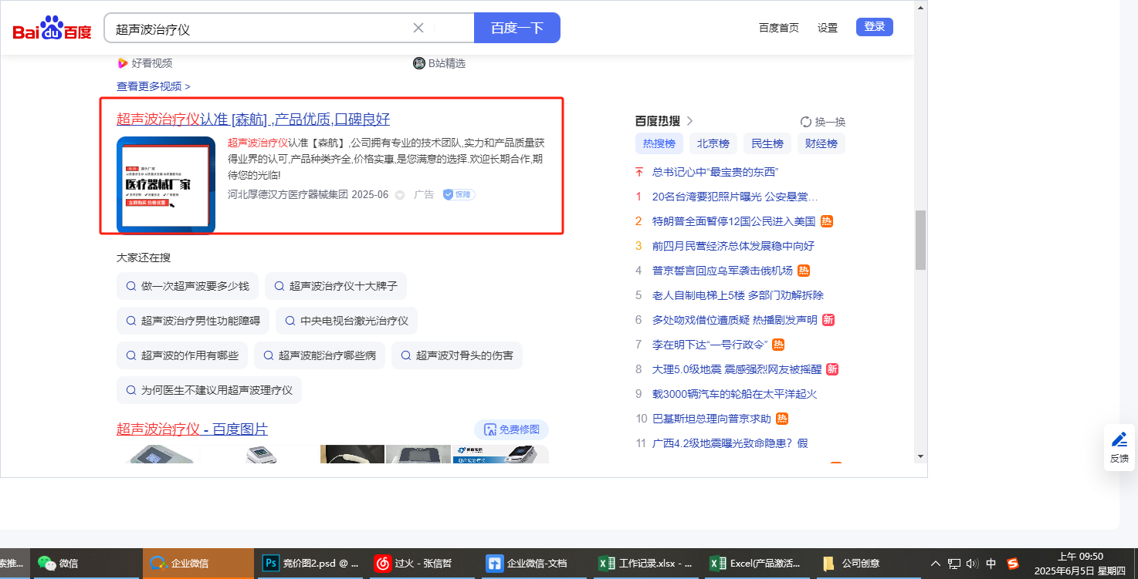Screen dimensions: 1138x579
Task: Click the Baidu logo
Action: tap(52, 29)
